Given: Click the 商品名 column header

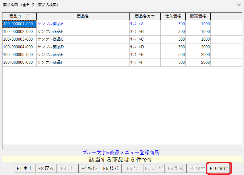Looking at the screenshot, I should coord(83,16).
